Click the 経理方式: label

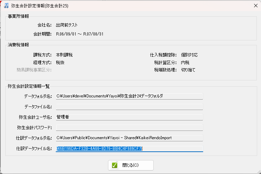click(x=43, y=63)
